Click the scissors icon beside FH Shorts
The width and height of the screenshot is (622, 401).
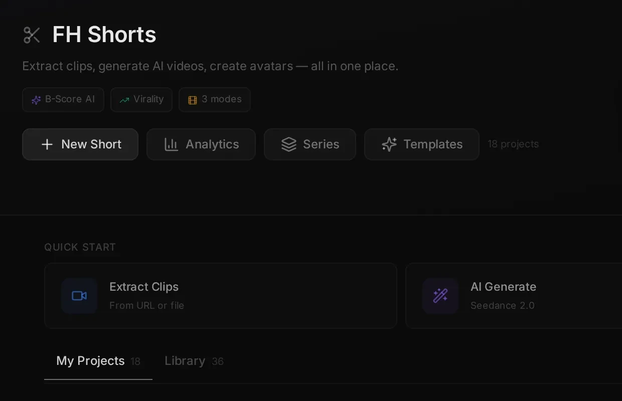tap(32, 35)
